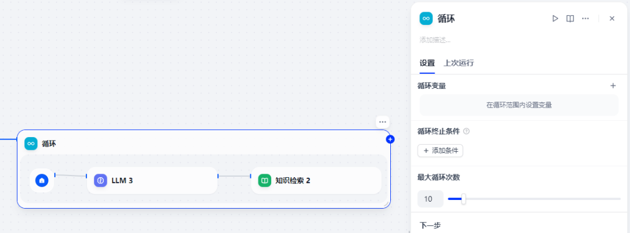The width and height of the screenshot is (630, 233).
Task: Click the loop icon in panel header
Action: pyautogui.click(x=426, y=19)
